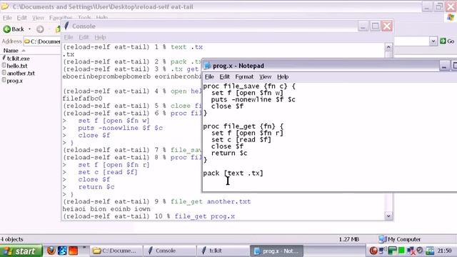457x257 pixels.
Task: Click 'proc file_save {fn c} {' in Notepad
Action: point(249,86)
